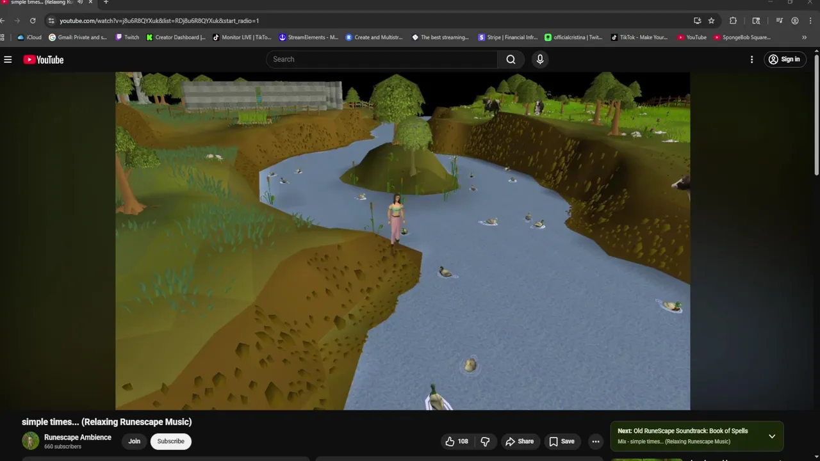Open site information icon in address bar
The height and width of the screenshot is (461, 820).
pos(51,20)
